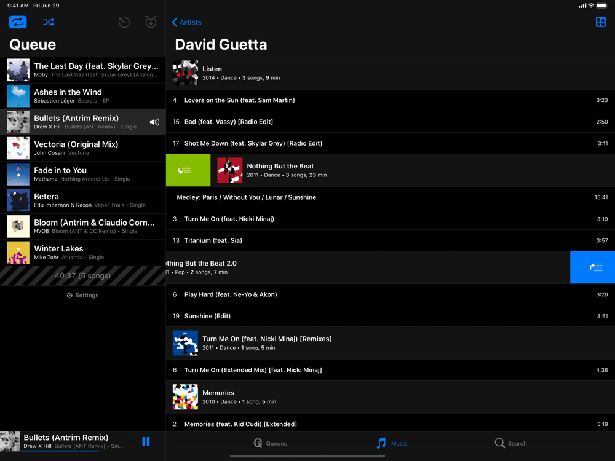Select Ashes in the Wind in queue
Screen dimensions: 615x461
(x=83, y=96)
